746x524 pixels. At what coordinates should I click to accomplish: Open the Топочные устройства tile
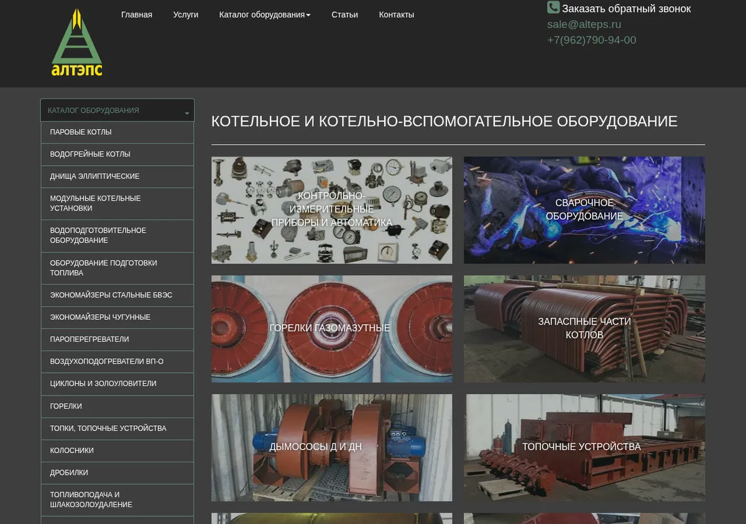[584, 448]
